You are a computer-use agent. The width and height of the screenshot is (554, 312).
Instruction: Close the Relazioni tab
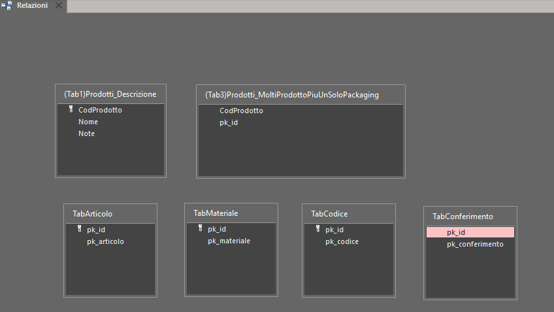pos(59,5)
